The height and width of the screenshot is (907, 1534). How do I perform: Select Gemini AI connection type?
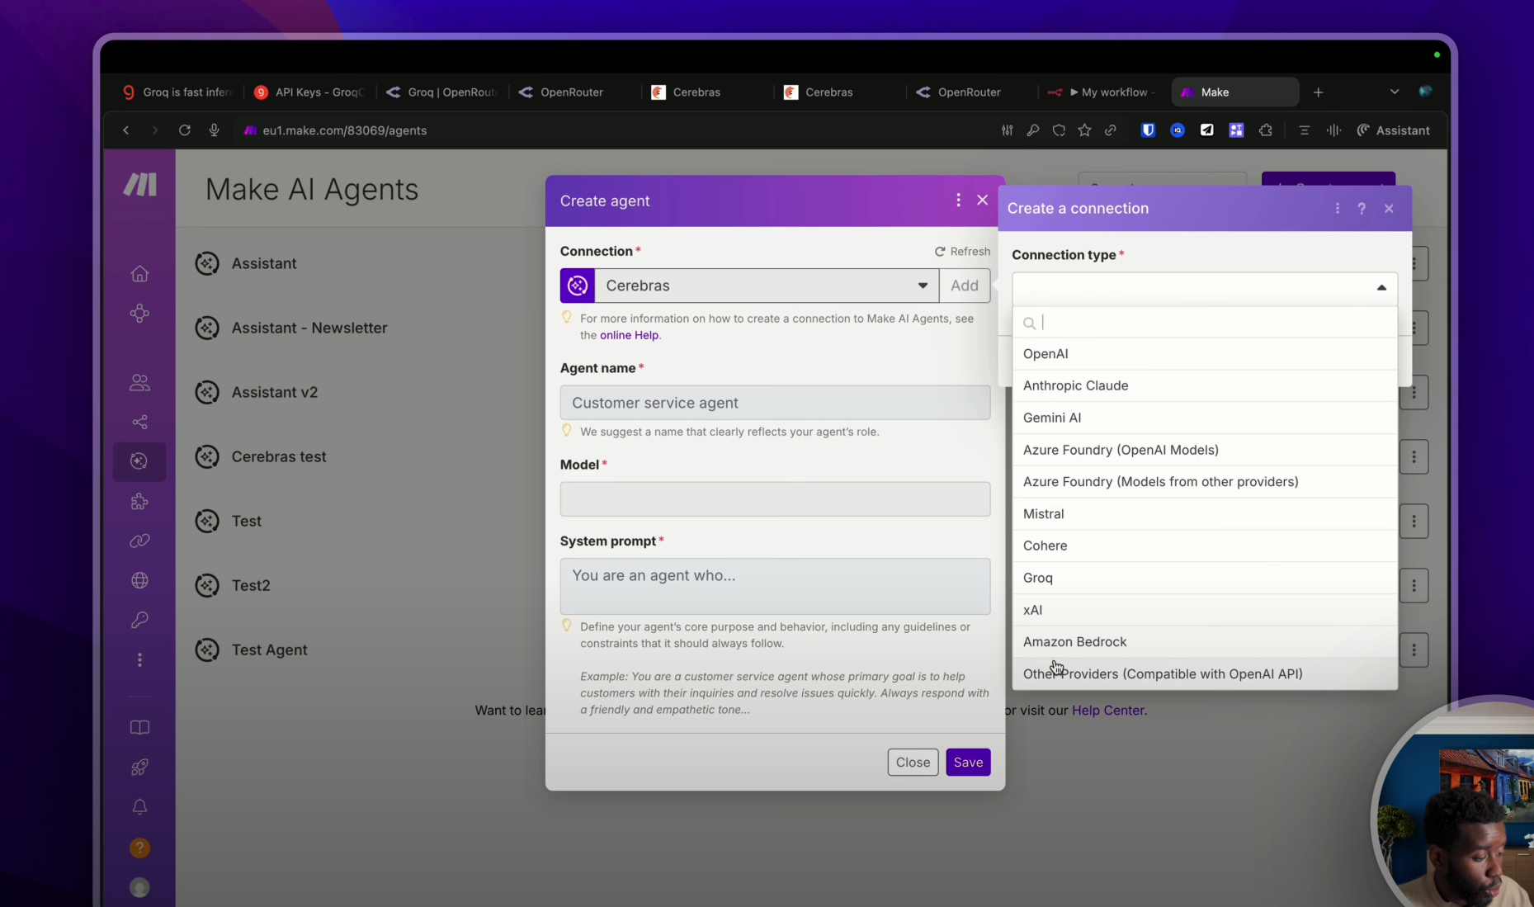coord(1205,418)
